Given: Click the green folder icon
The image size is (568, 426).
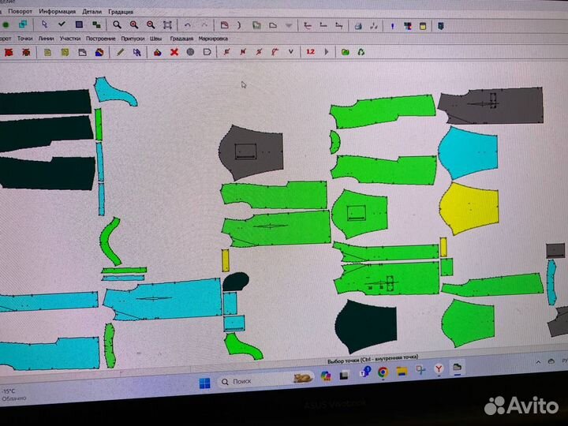Looking at the screenshot, I should [x=345, y=52].
